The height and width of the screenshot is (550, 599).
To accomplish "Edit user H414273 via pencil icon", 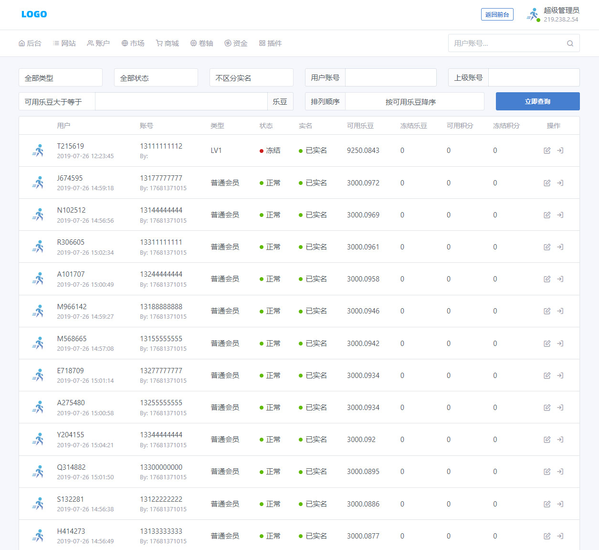I will 547,536.
